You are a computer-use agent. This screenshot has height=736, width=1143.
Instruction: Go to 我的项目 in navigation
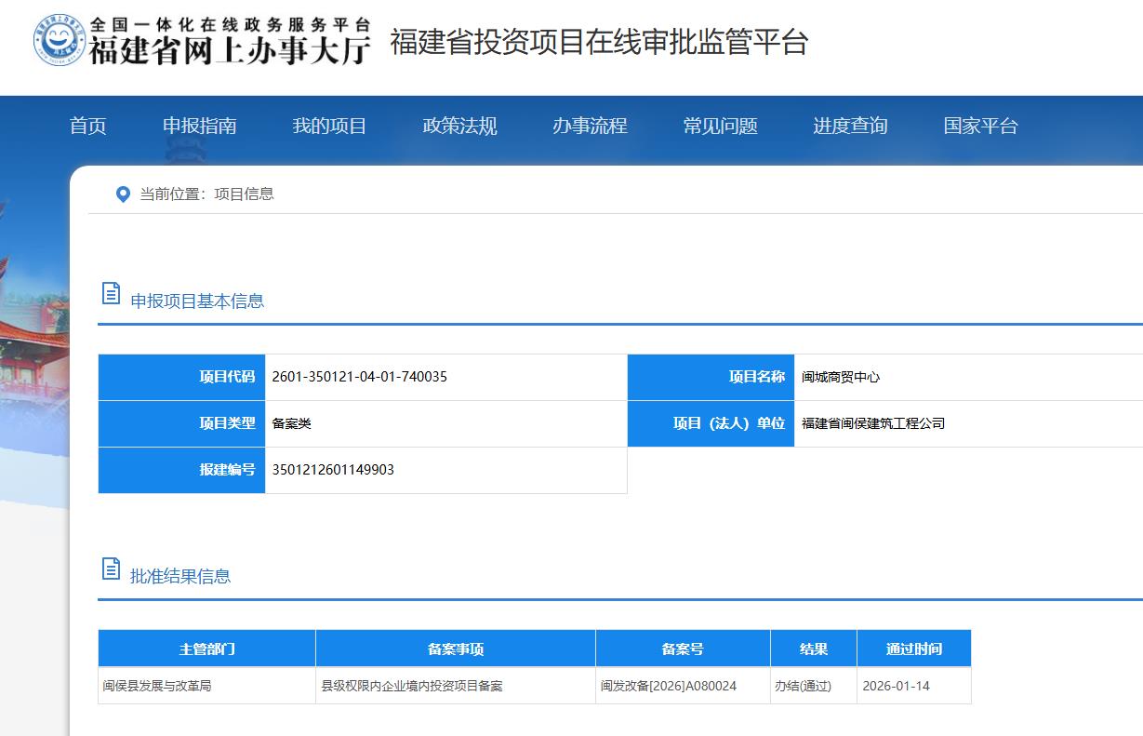pos(330,127)
